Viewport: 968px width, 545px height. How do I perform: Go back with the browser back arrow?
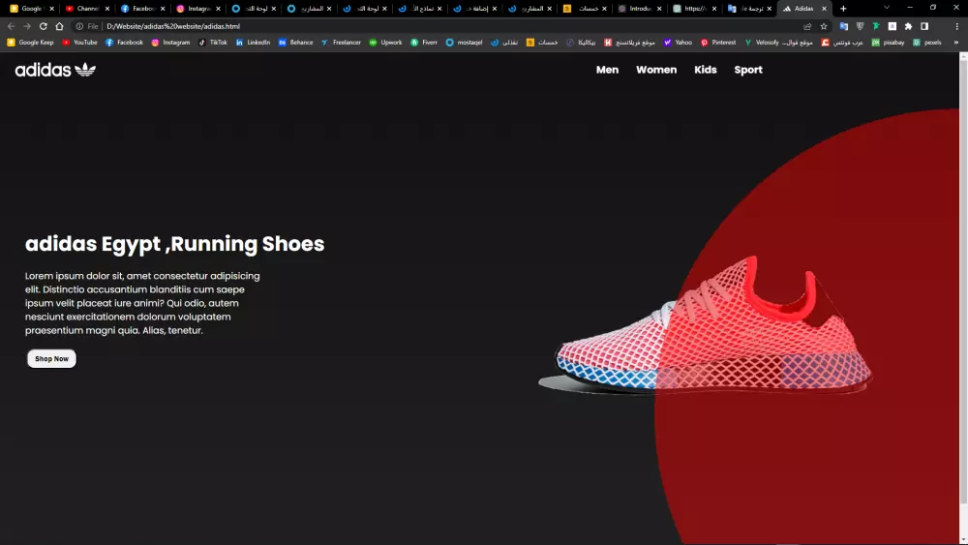pos(11,26)
